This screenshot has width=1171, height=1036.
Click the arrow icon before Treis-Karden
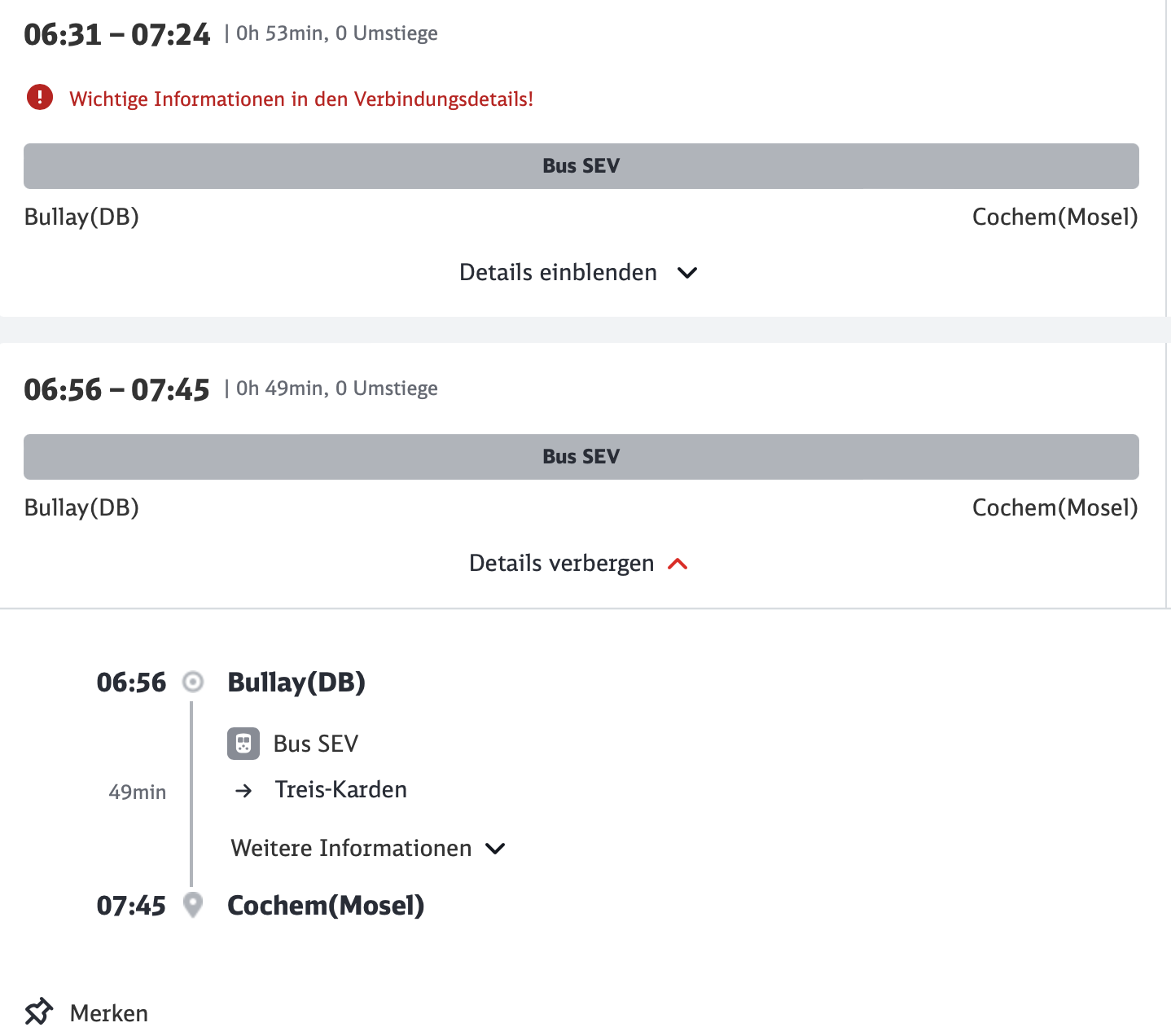pos(243,790)
